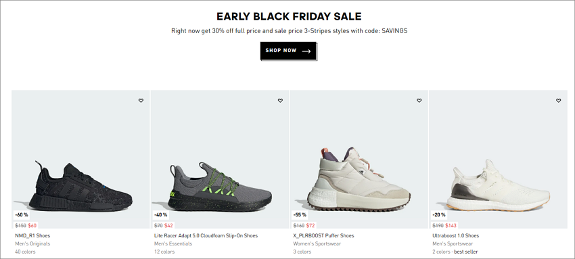Image resolution: width=575 pixels, height=259 pixels.
Task: Click heart icon on Ultraboost 1.0 Shoes
Action: coord(558,101)
